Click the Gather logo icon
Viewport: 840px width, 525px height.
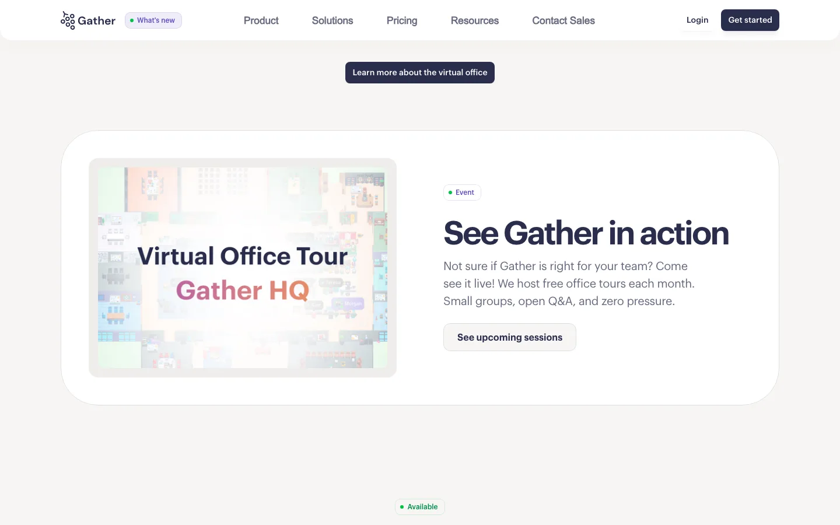68,20
